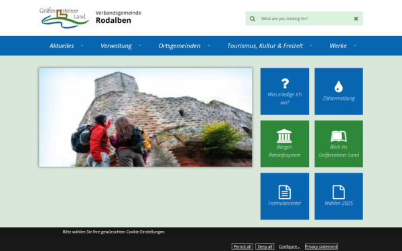Clear the search box with the X icon

pyautogui.click(x=356, y=19)
